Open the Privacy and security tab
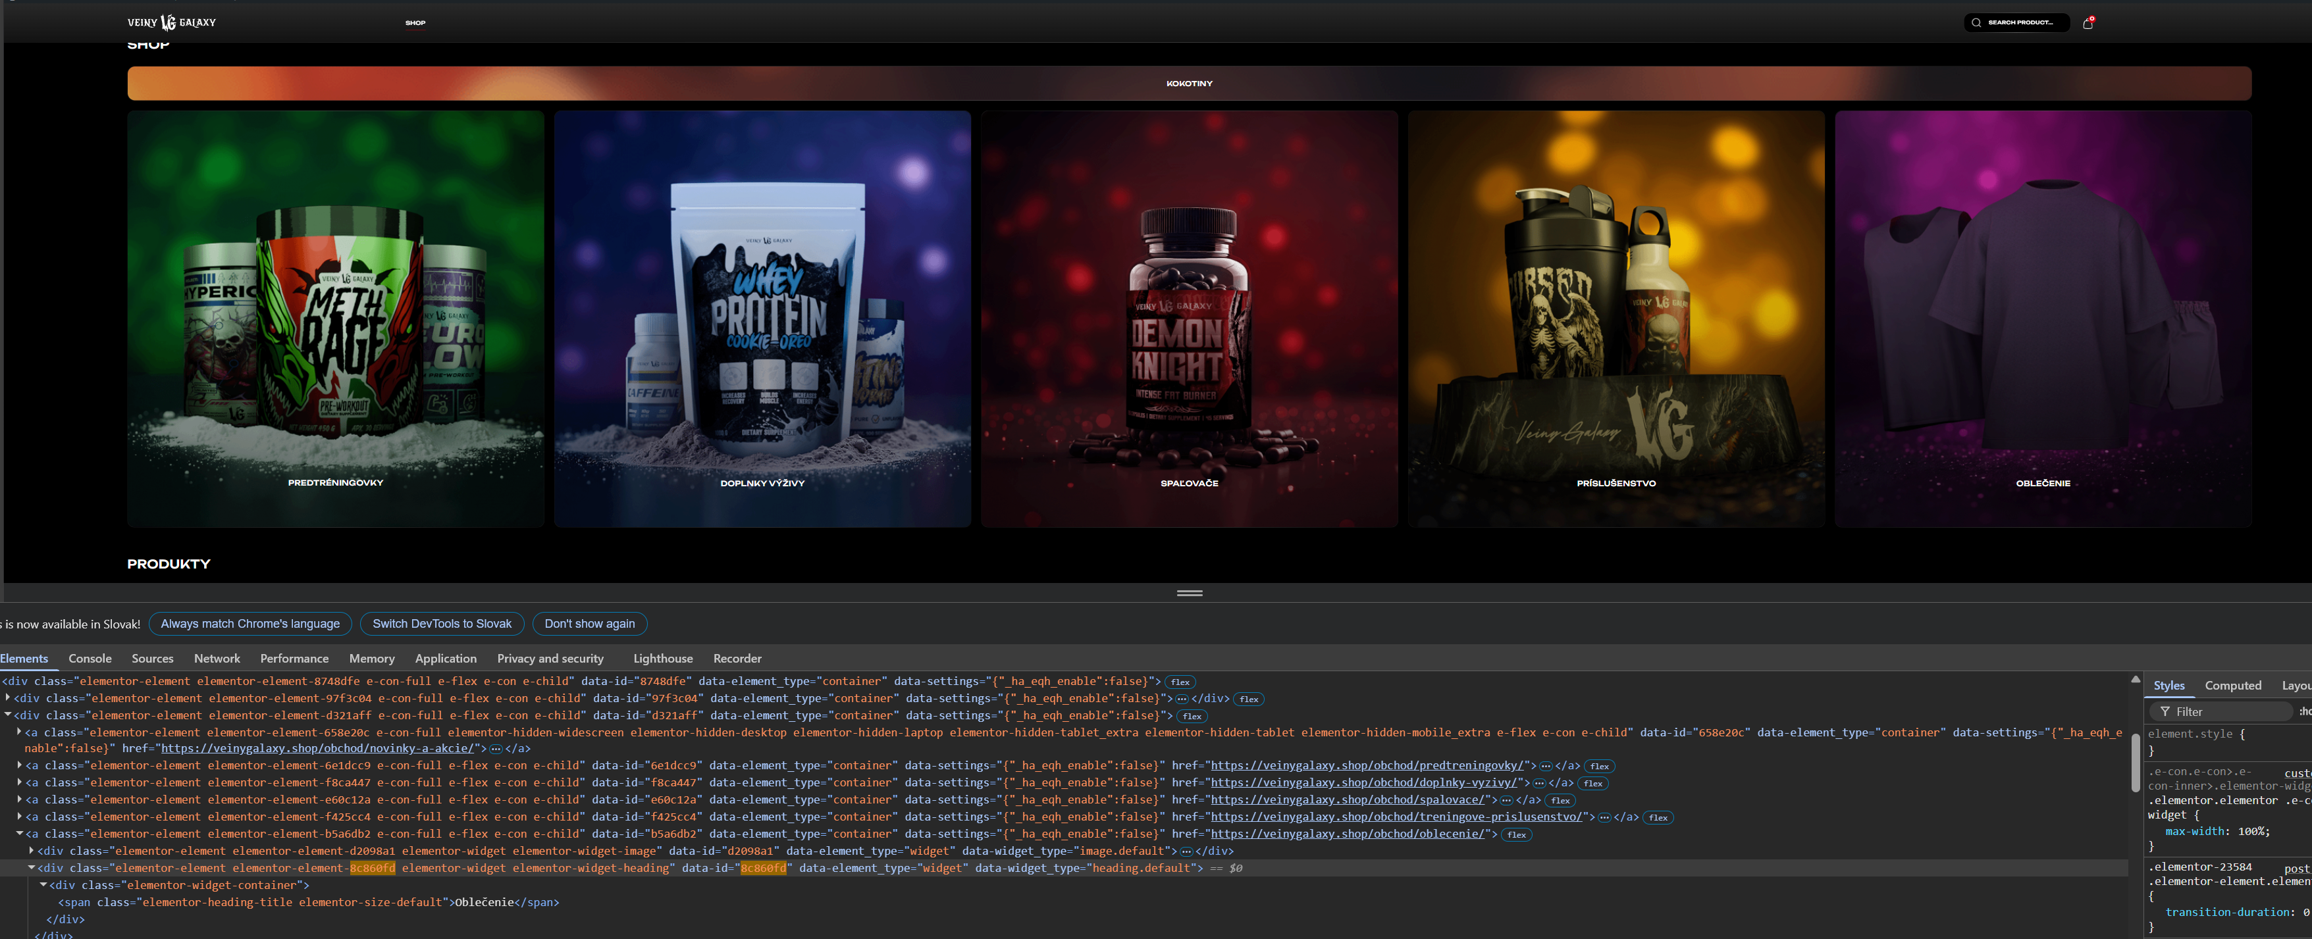Image resolution: width=2312 pixels, height=939 pixels. click(x=550, y=658)
